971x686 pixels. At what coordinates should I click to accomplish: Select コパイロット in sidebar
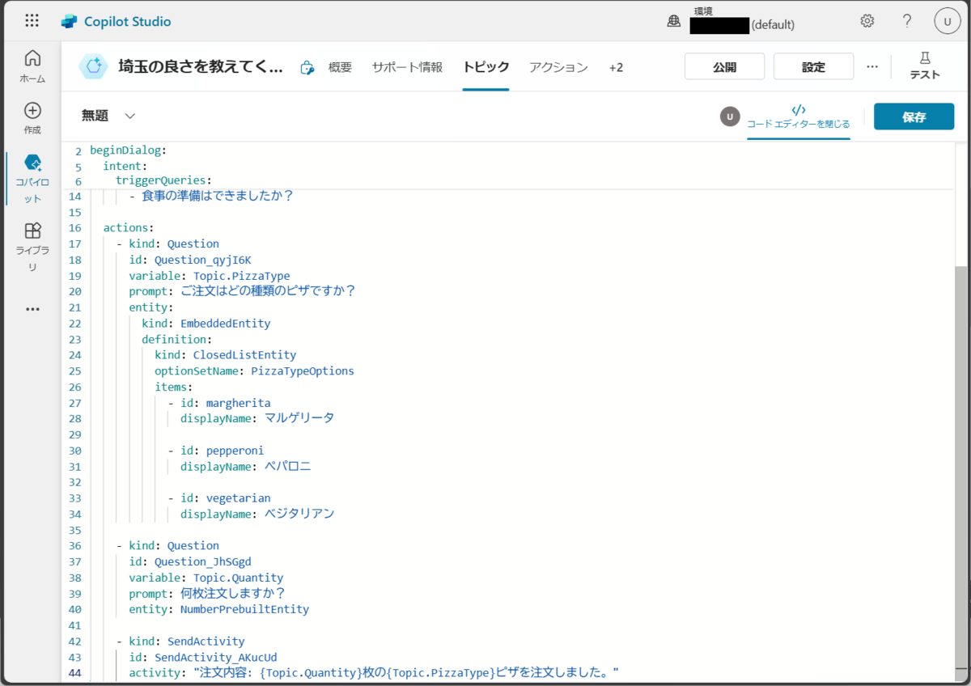[x=32, y=179]
